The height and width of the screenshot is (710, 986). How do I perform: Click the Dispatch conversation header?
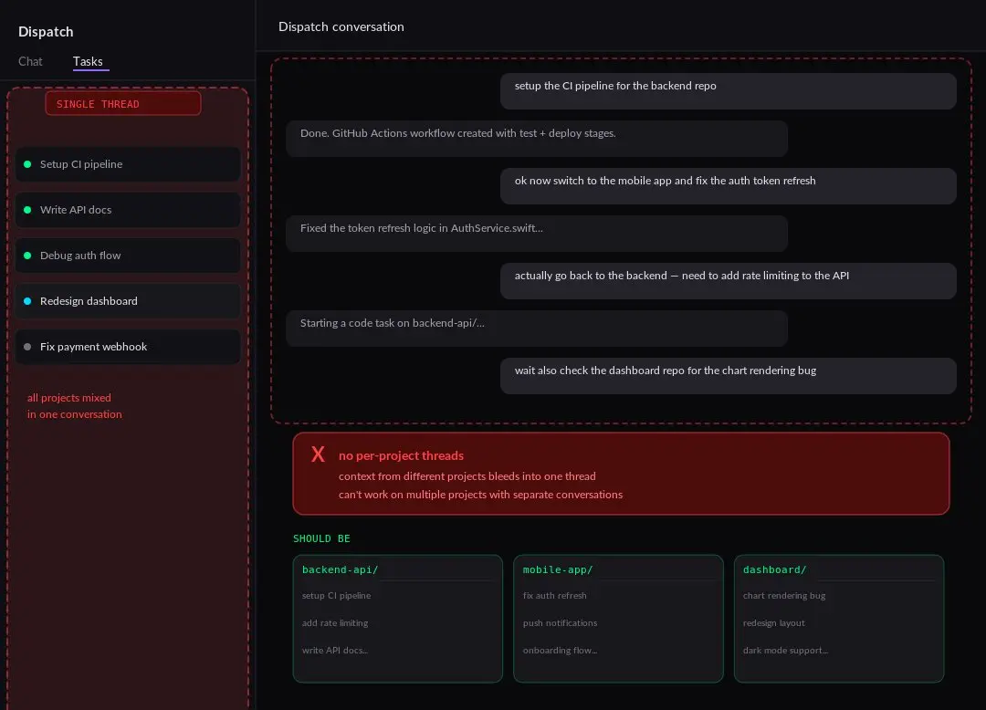[x=341, y=27]
